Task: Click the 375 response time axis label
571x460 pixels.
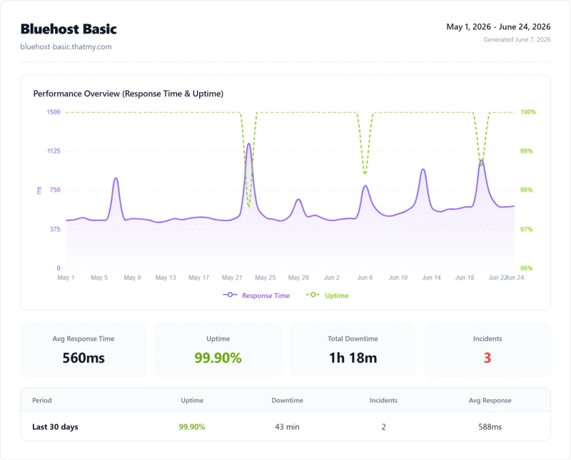Action: coord(55,229)
